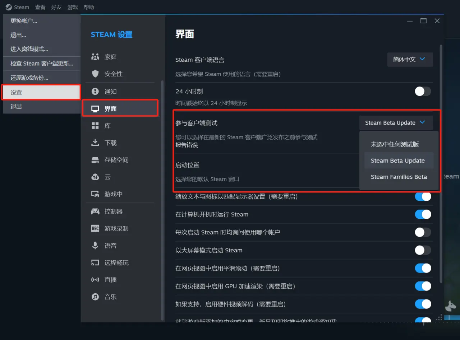Open the 通知 alert icon
Viewport: 460px width, 340px height.
pos(95,92)
